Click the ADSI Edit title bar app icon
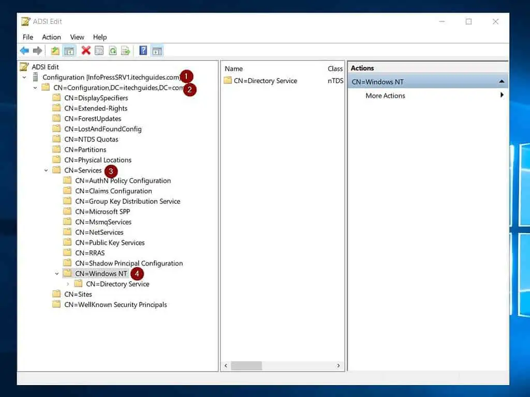 26,21
